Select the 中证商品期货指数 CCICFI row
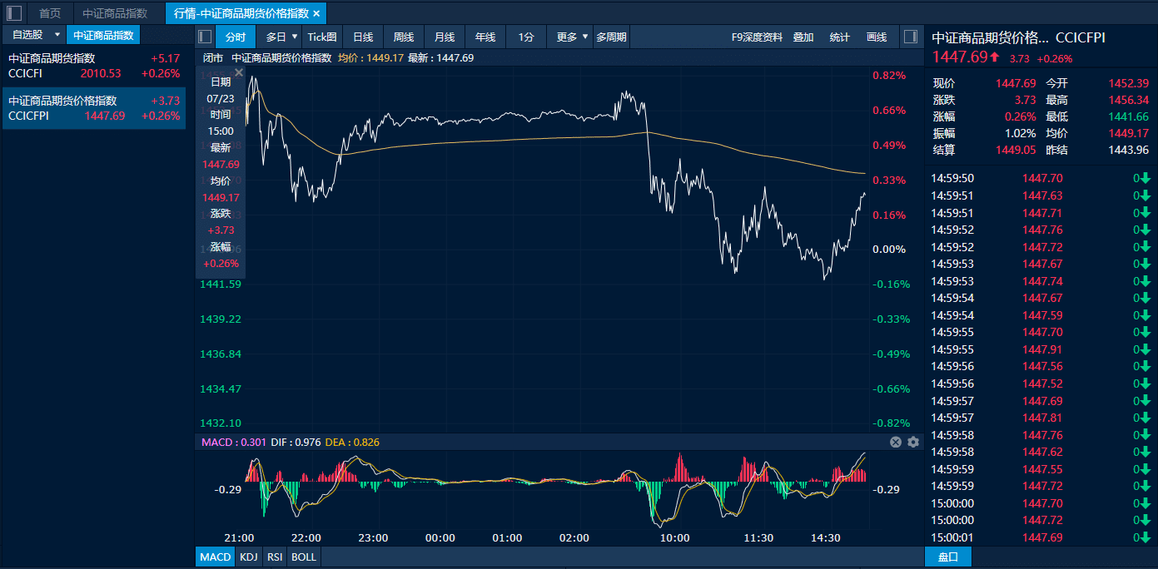1158x569 pixels. coord(94,66)
